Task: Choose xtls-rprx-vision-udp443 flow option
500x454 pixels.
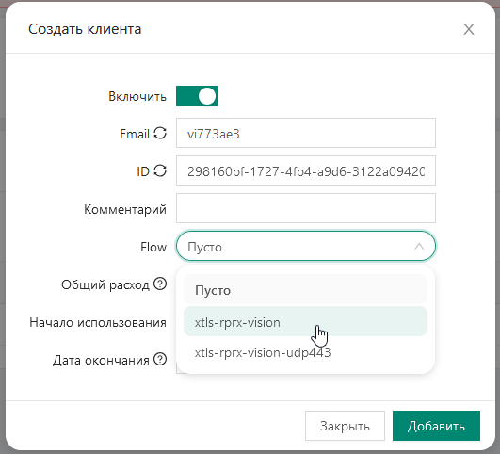Action: (x=305, y=353)
